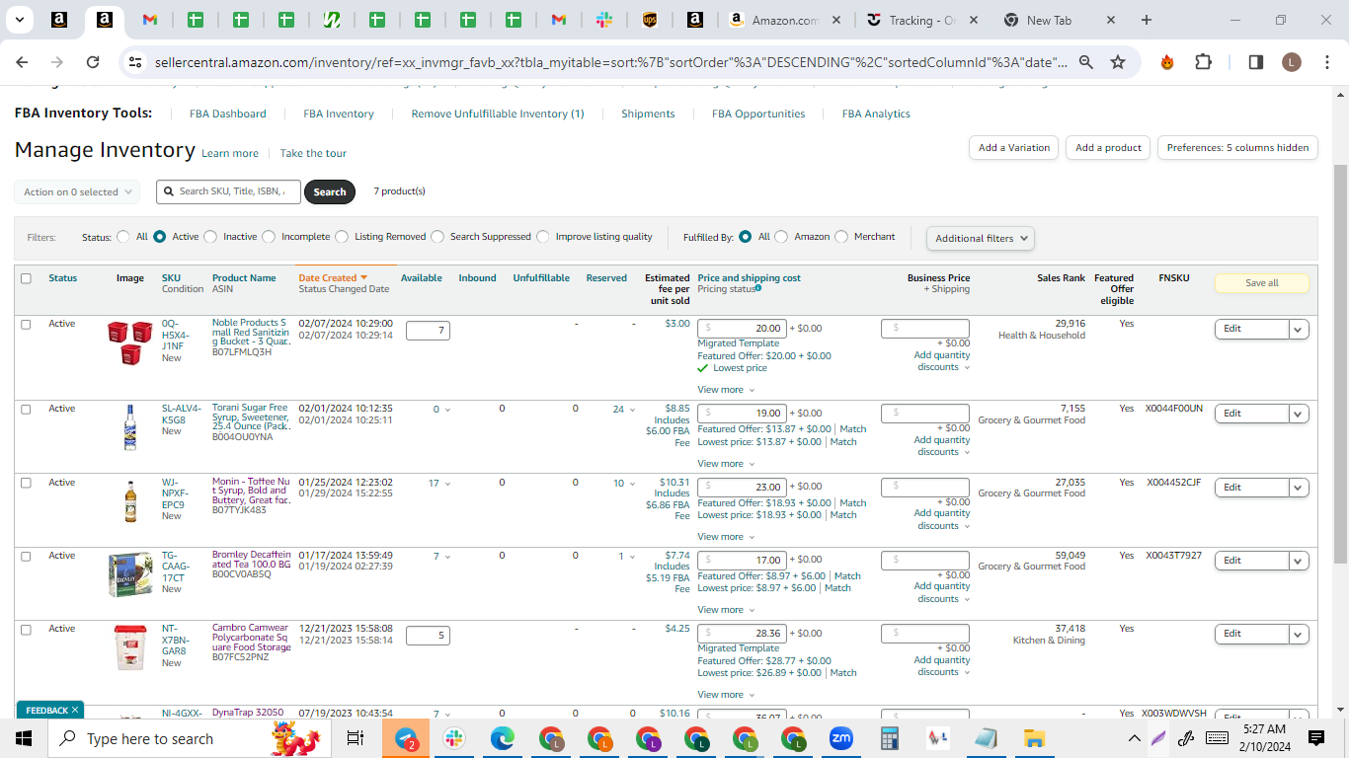Click the Pricing status info icon
Viewport: 1349px width, 758px height.
pos(758,288)
